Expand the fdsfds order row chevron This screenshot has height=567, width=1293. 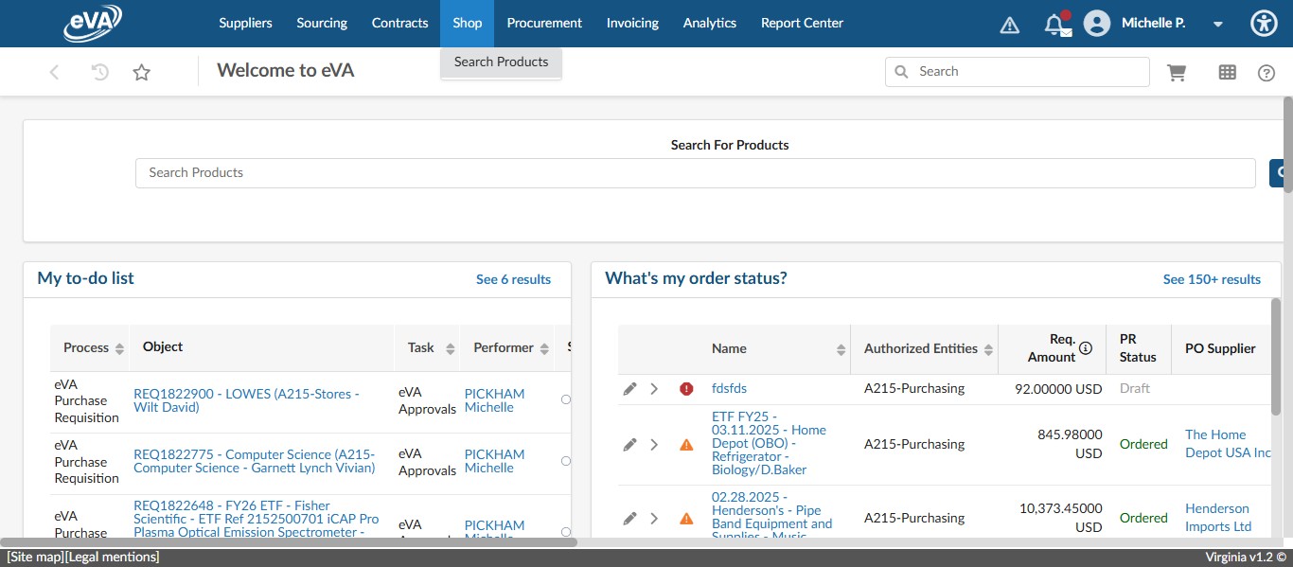[654, 389]
